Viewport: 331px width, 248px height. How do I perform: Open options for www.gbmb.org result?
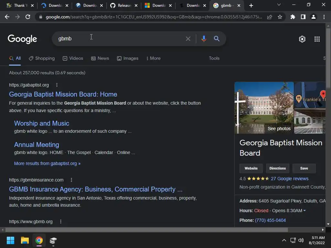61,222
